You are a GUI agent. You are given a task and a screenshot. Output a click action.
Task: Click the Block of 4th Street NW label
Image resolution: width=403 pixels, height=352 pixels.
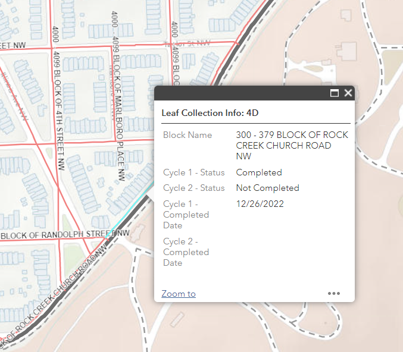point(58,98)
